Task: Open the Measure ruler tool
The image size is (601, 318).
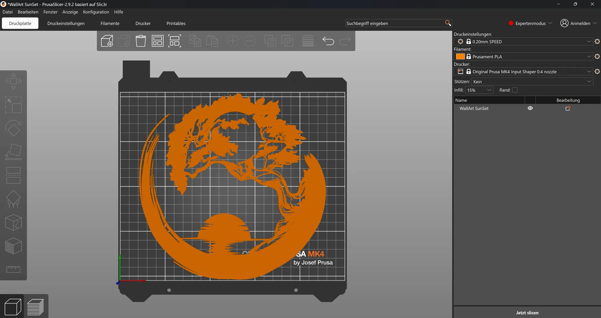Action: [x=13, y=269]
